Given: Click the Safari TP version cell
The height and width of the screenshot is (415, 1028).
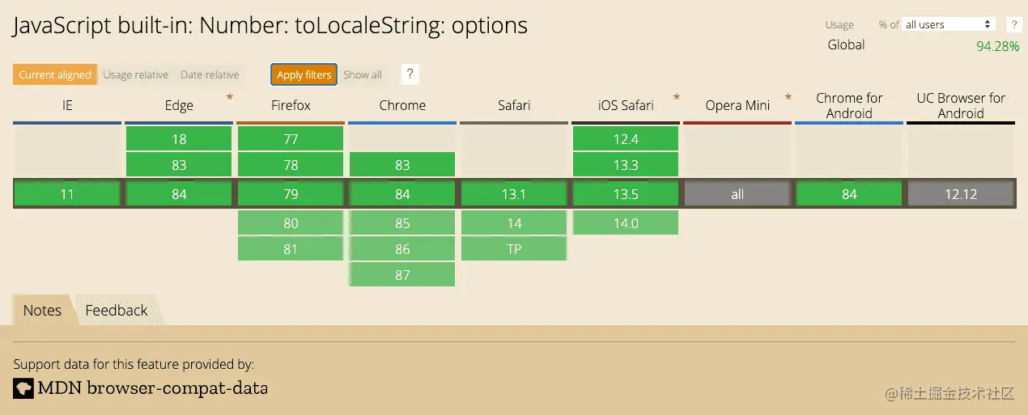Looking at the screenshot, I should (514, 249).
